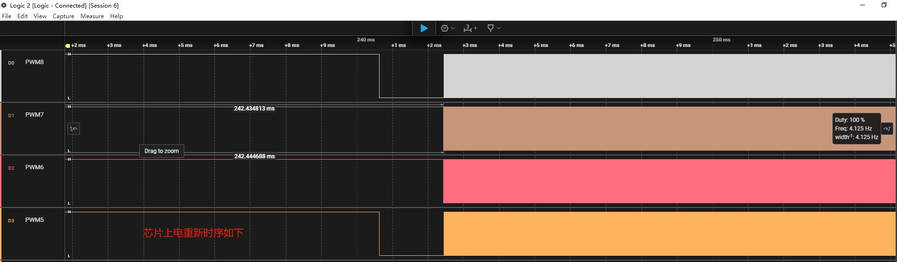Viewport: 897px width, 262px height.
Task: Click the D3 channel index
Action: point(11,220)
